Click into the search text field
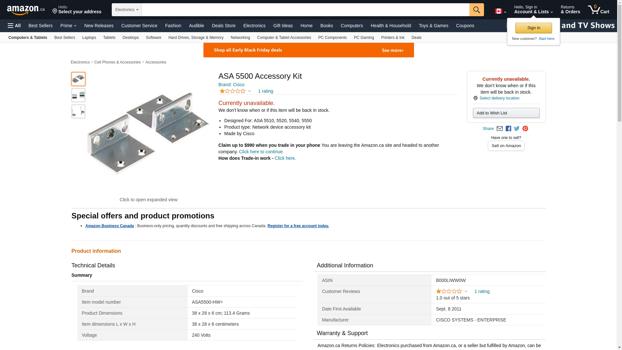This screenshot has height=350, width=622. click(x=305, y=10)
